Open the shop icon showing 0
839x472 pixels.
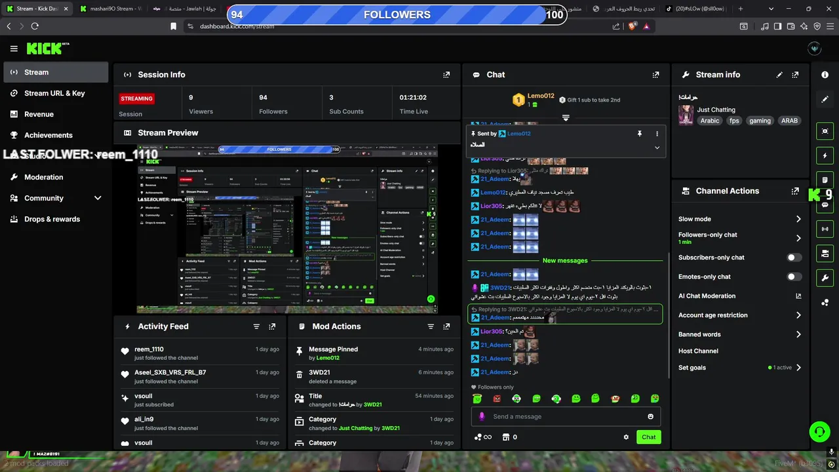click(509, 437)
